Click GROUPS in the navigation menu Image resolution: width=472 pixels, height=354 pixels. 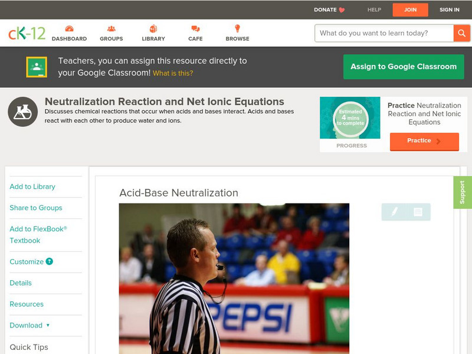[112, 39]
